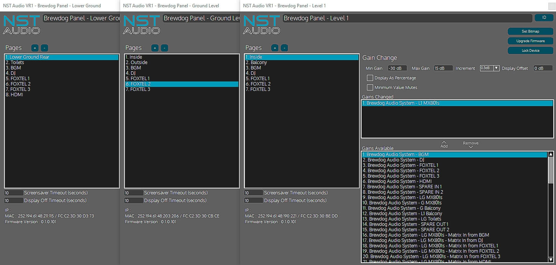Open the Increment 0.5dB dropdown
Screen dimensions: 556x265
point(490,68)
